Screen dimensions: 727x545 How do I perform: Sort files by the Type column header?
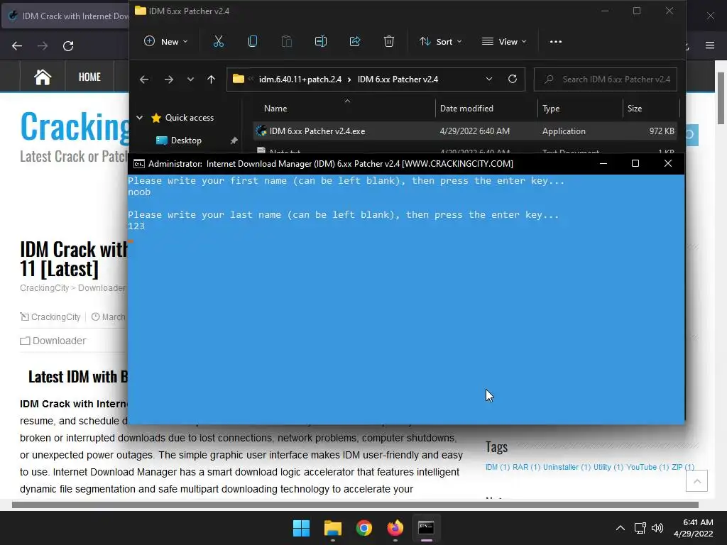point(551,109)
